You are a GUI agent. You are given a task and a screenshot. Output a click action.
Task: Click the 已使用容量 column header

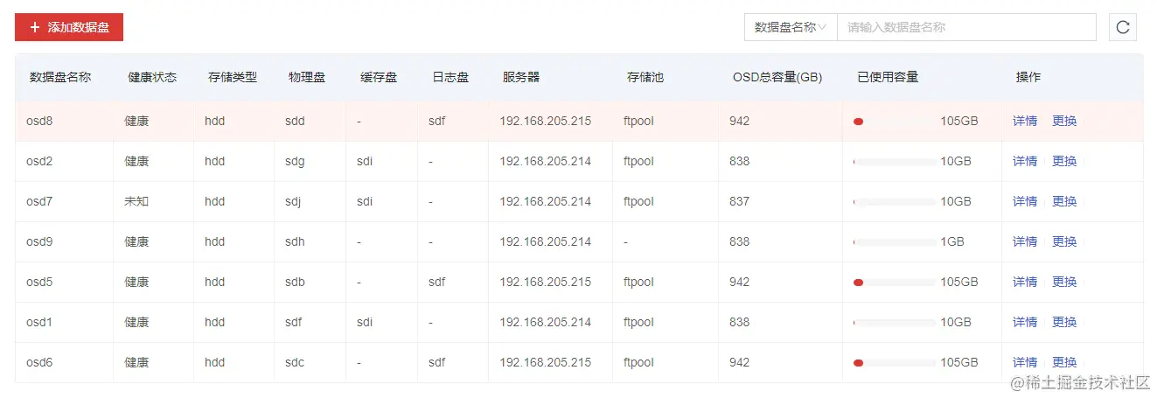(x=888, y=77)
